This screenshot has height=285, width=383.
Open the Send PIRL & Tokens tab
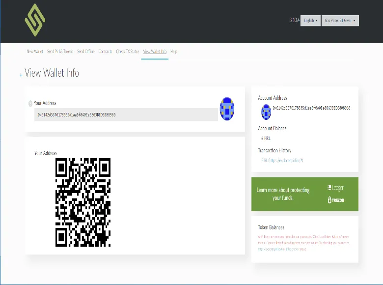tap(60, 51)
